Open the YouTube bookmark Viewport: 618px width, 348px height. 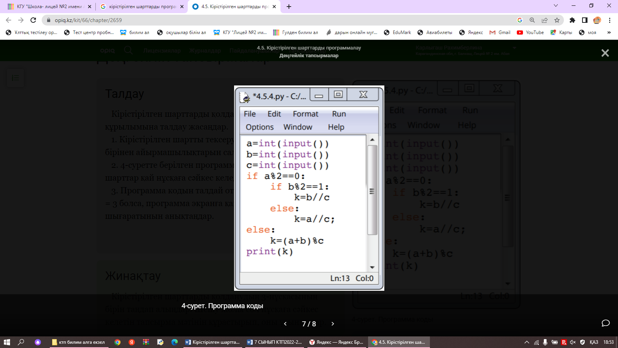click(x=530, y=32)
